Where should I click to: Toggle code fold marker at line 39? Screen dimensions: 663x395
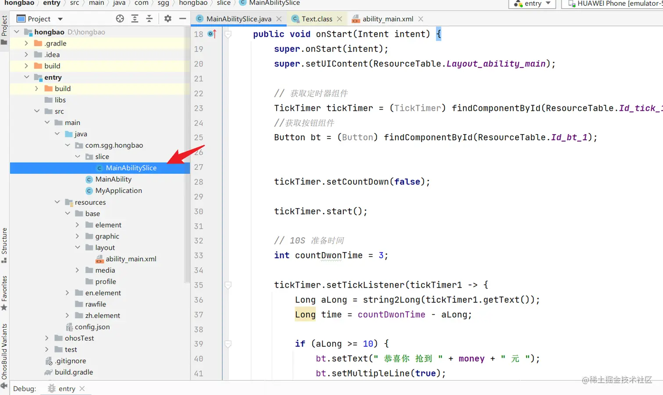tap(228, 344)
